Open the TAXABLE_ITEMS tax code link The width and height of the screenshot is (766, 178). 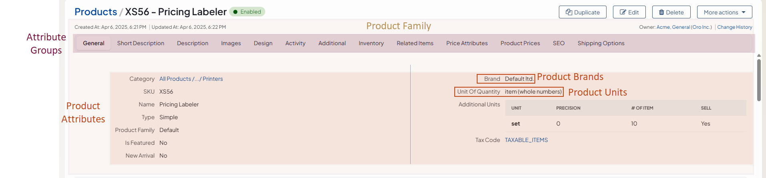pos(526,140)
